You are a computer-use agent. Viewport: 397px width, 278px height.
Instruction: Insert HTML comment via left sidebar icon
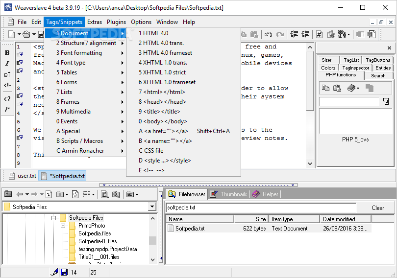[7, 85]
